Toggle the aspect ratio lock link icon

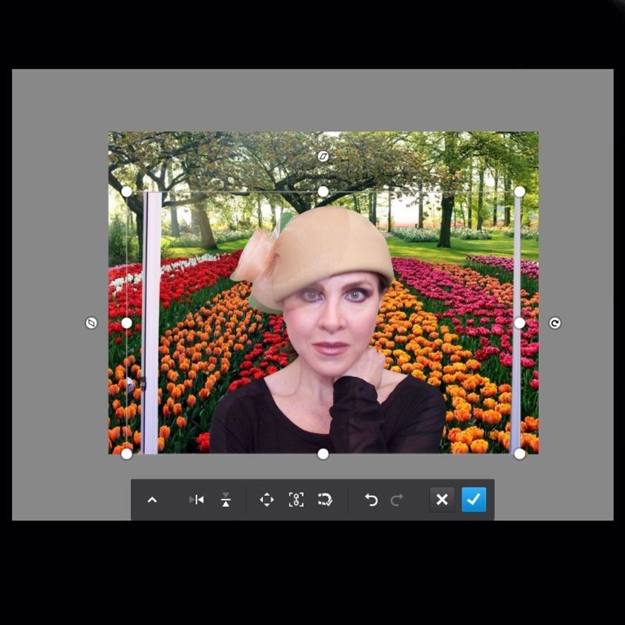[296, 500]
